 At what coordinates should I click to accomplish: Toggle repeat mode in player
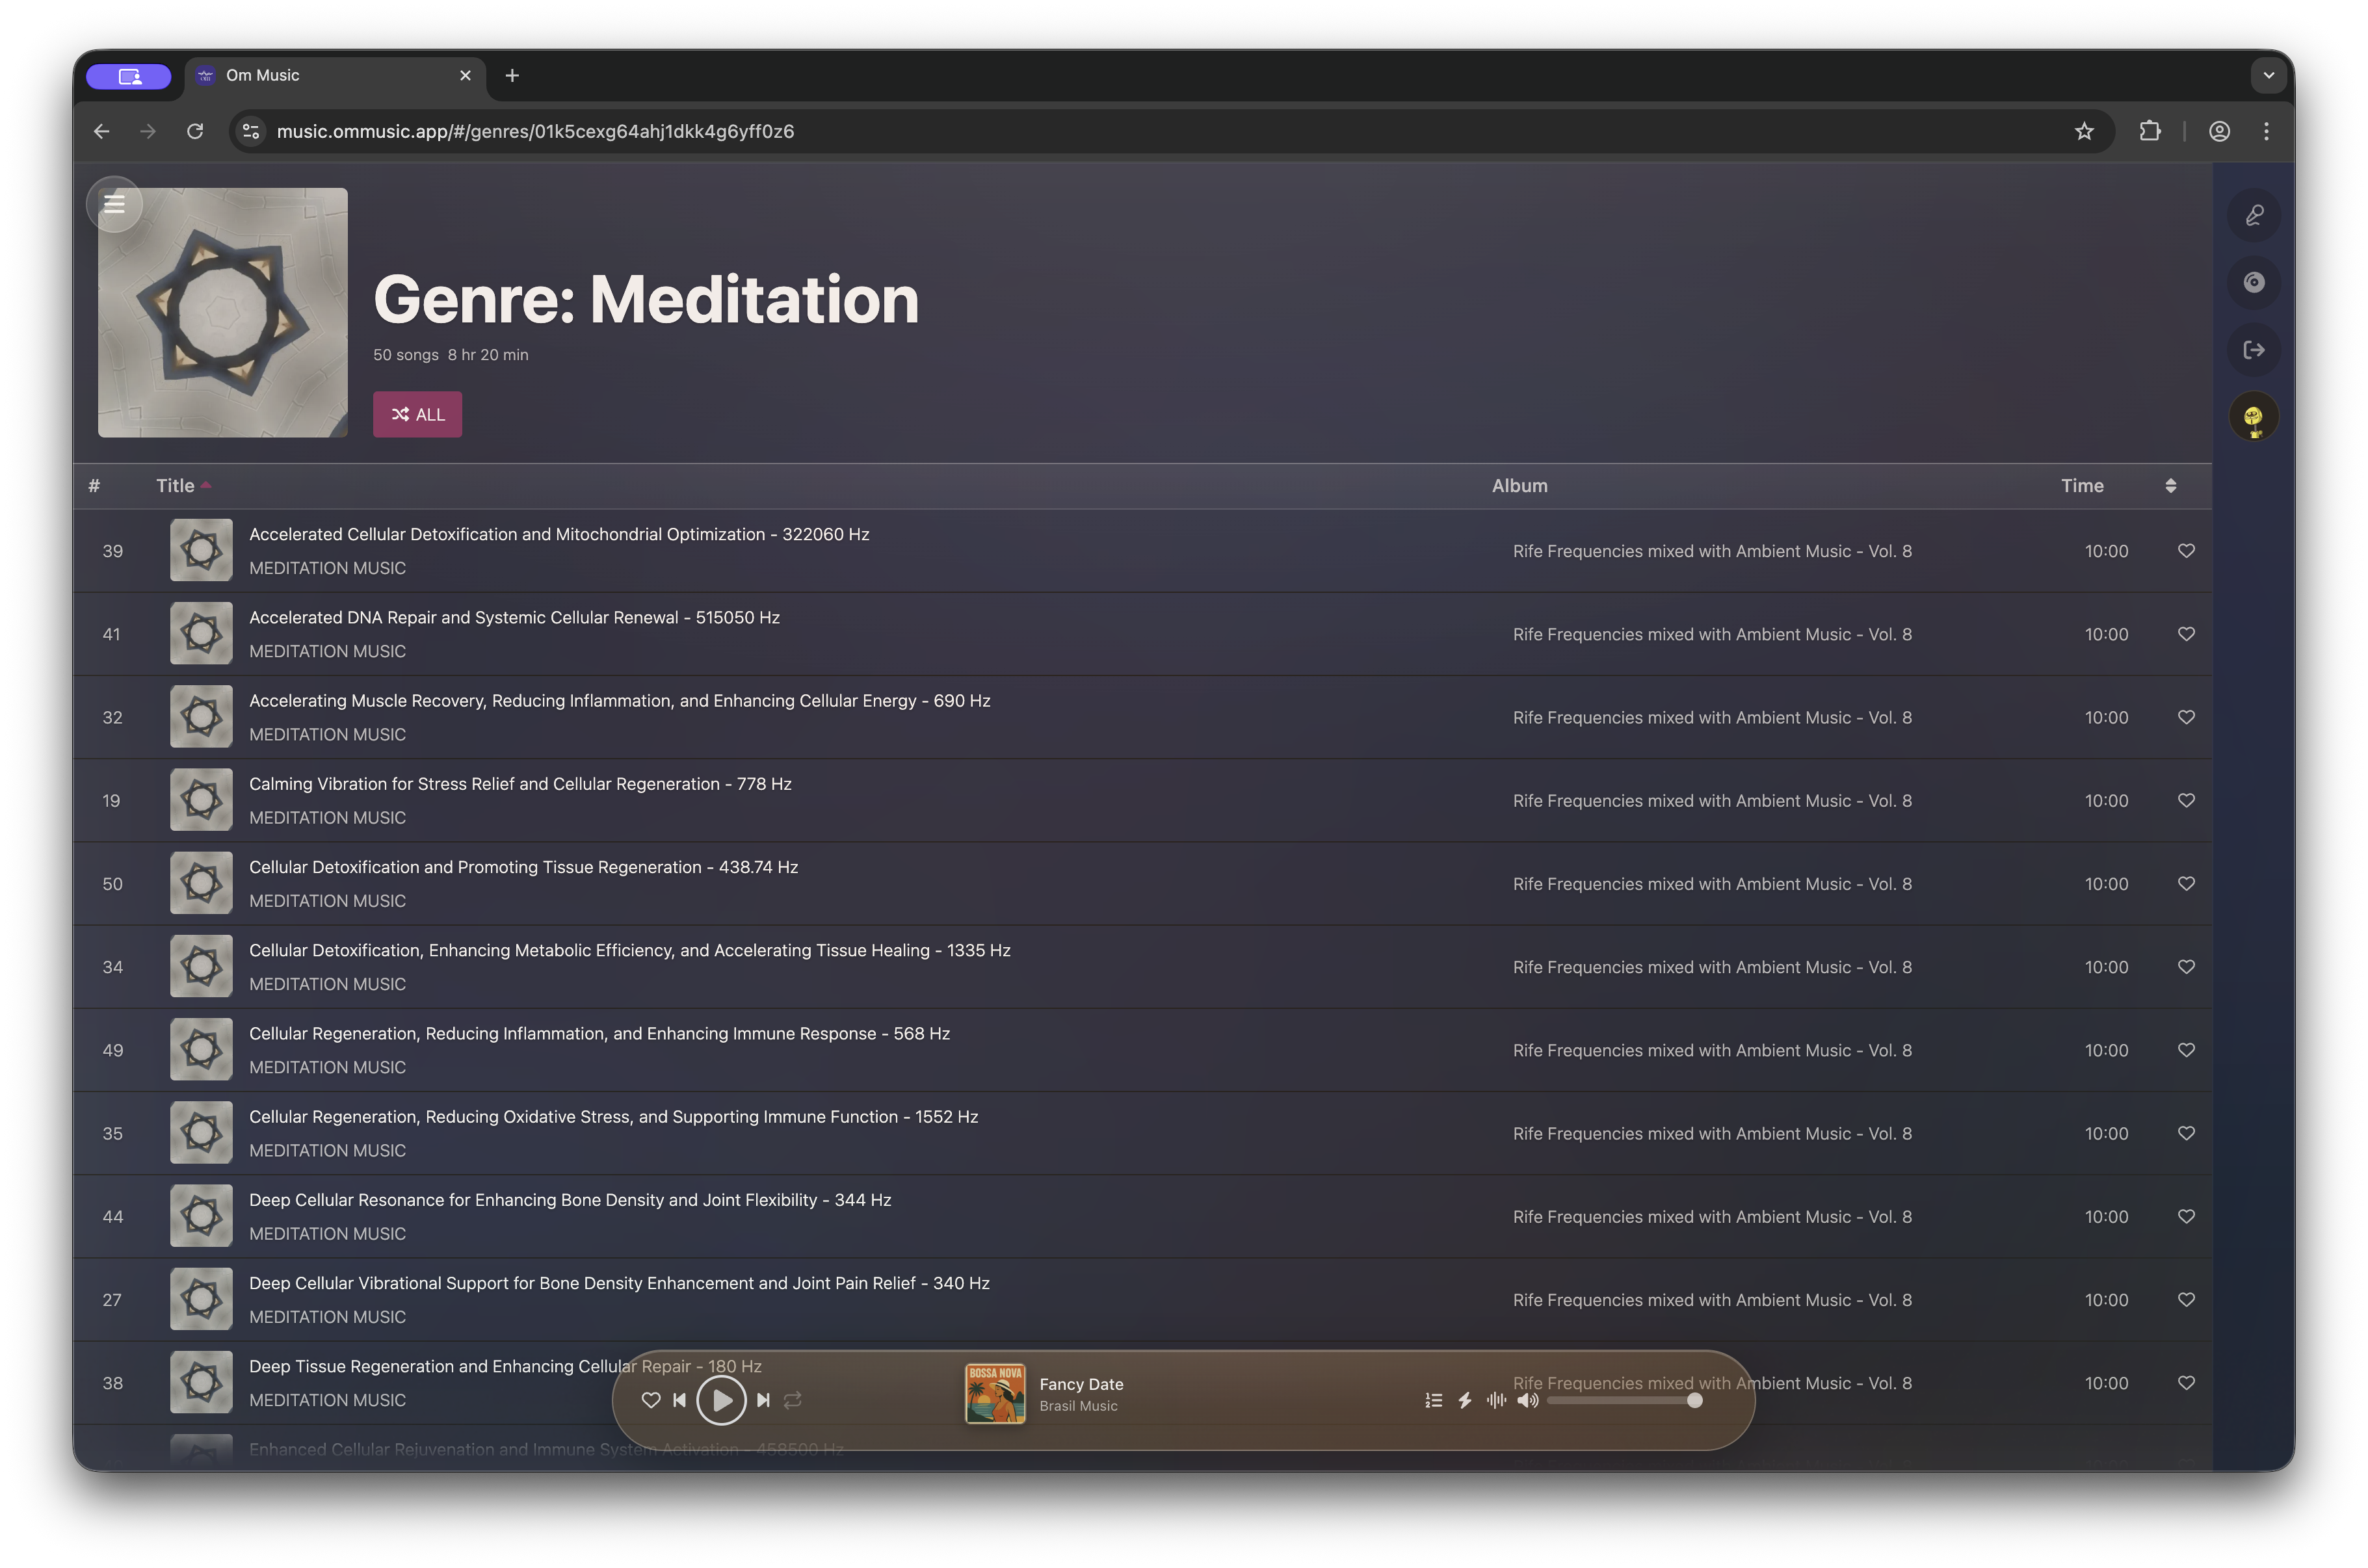(793, 1400)
